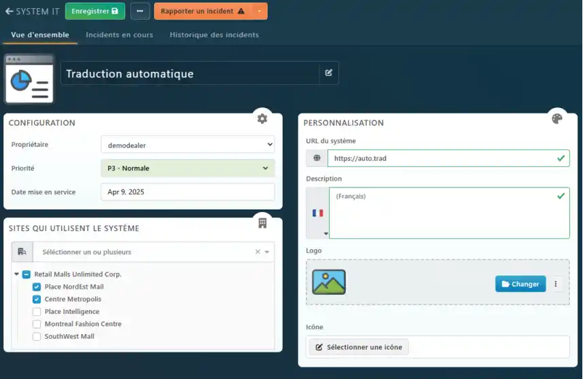
Task: Click the building icon of sites panel
Action: point(262,223)
